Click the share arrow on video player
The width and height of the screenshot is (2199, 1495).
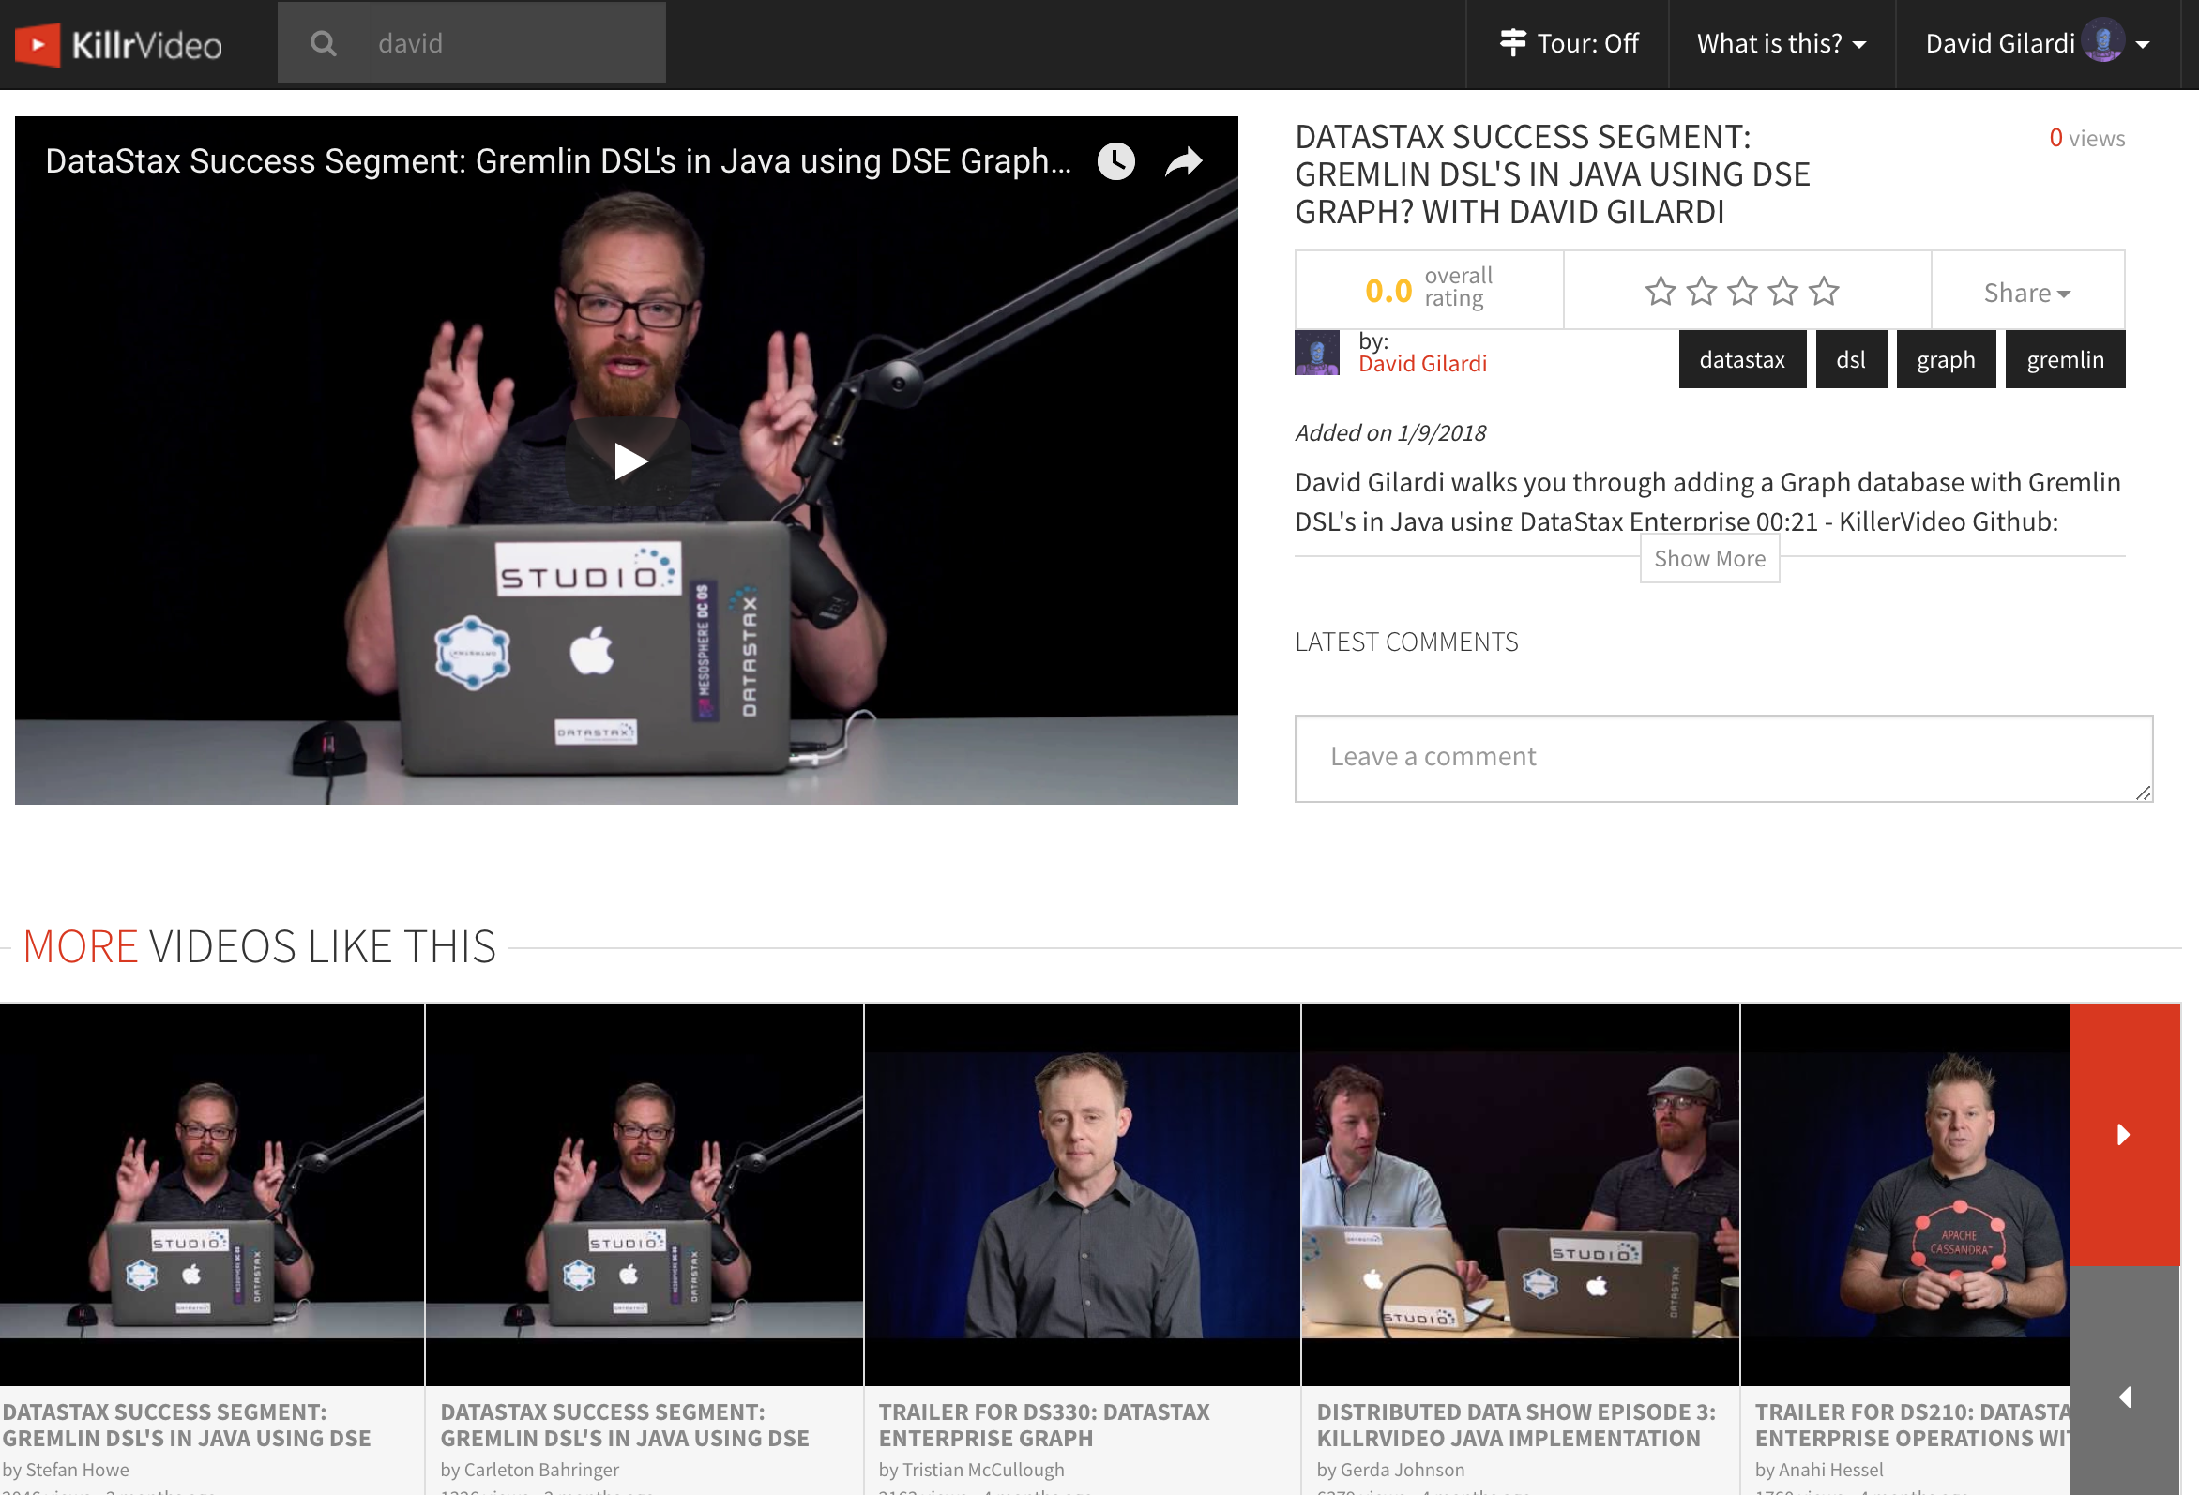click(1184, 162)
